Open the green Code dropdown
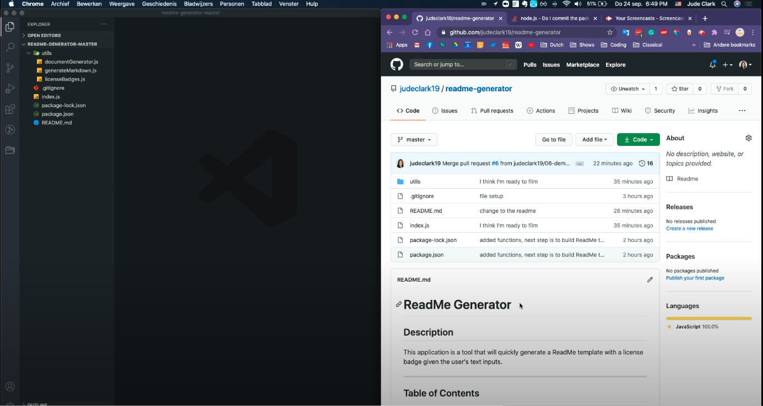This screenshot has height=406, width=763. (638, 140)
